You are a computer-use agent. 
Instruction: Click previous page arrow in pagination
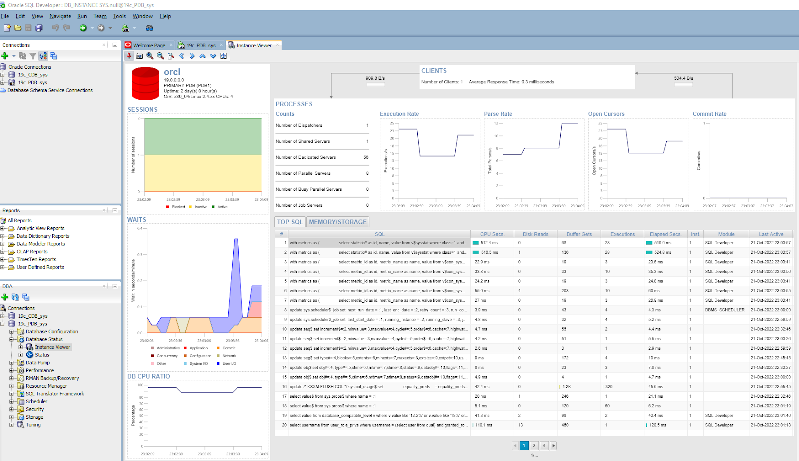pos(515,445)
